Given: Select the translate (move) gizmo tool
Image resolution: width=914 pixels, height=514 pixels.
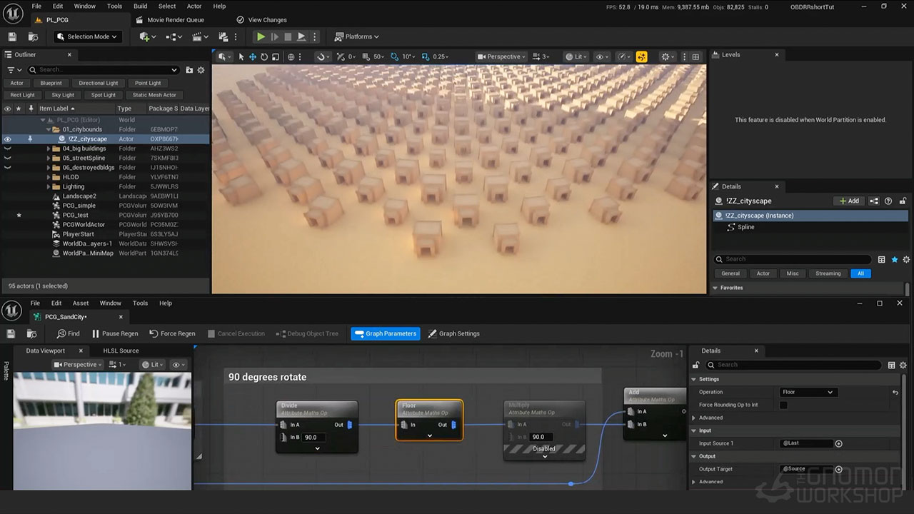Looking at the screenshot, I should (253, 57).
